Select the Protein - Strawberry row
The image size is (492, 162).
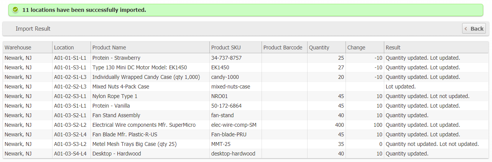pyautogui.click(x=116, y=58)
